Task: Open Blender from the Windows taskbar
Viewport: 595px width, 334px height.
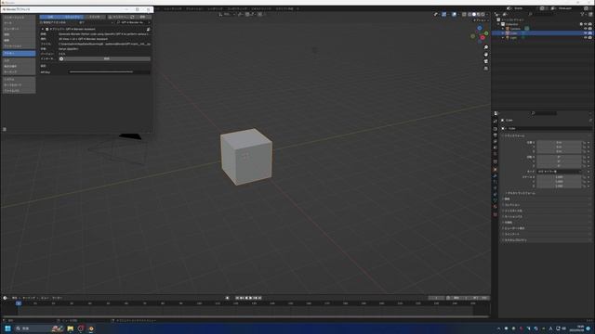Action: coord(91,328)
